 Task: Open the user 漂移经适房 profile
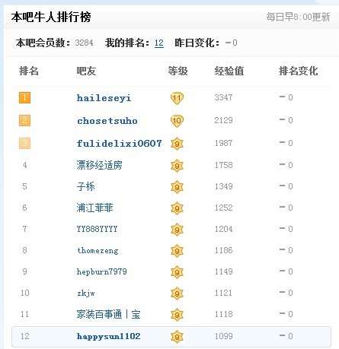(x=99, y=165)
